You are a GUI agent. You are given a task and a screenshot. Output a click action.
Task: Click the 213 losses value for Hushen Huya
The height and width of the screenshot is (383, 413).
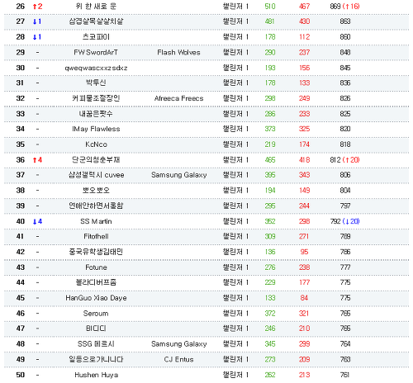click(x=304, y=375)
